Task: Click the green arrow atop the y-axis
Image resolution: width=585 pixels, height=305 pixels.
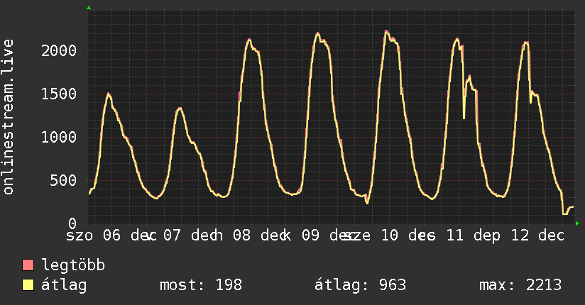Action: click(89, 8)
